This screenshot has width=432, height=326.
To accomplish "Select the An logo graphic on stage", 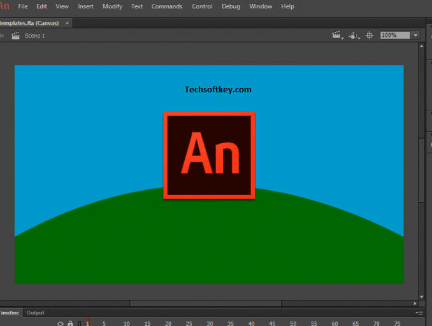I will tap(209, 155).
